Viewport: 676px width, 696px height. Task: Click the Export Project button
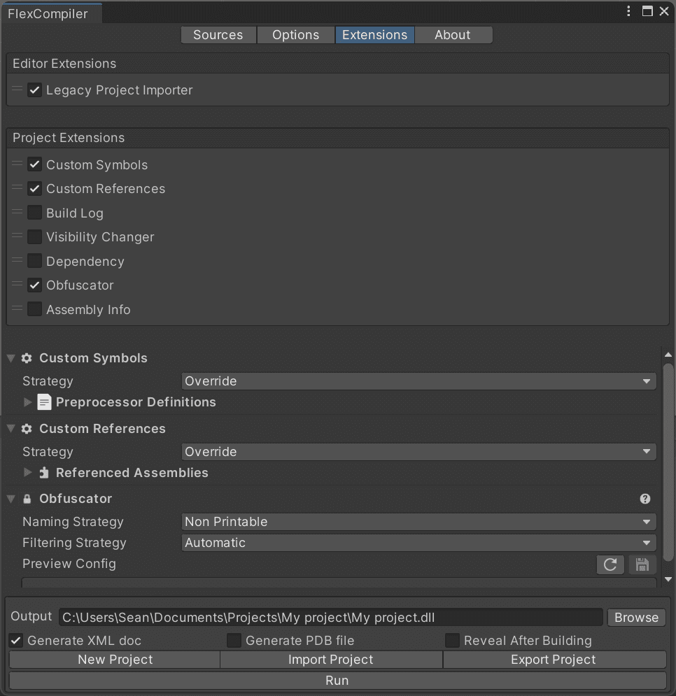coord(554,660)
